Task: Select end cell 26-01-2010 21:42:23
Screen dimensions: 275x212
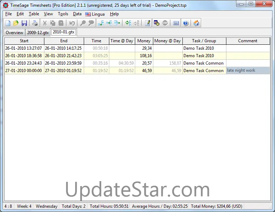Action: tap(64, 56)
